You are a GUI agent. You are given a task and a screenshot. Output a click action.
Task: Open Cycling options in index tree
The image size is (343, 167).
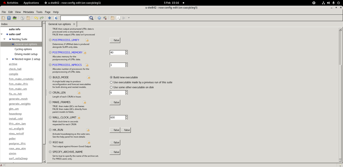point(23,49)
